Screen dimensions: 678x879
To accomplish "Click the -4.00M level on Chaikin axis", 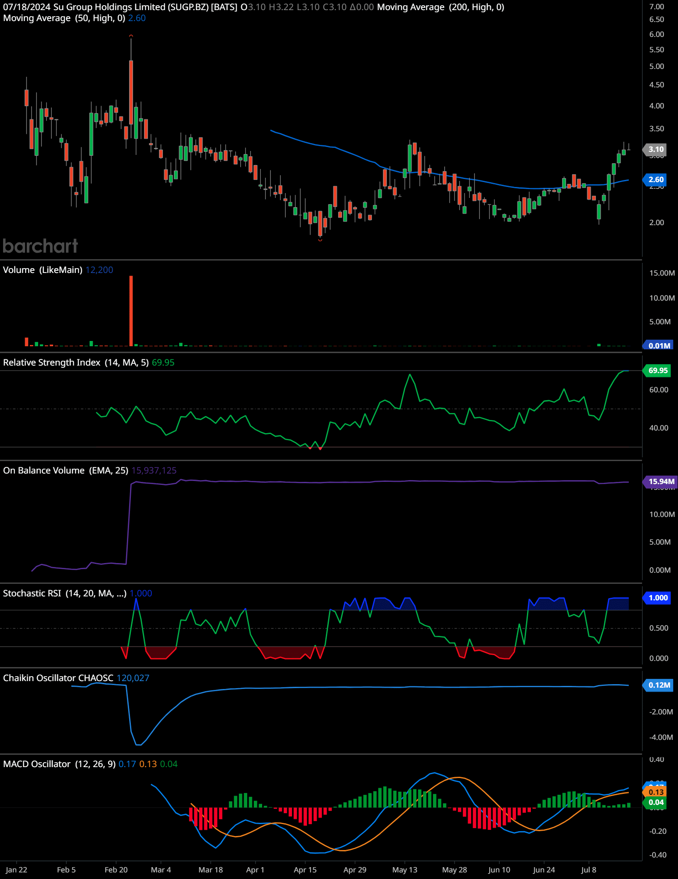I will pos(661,737).
